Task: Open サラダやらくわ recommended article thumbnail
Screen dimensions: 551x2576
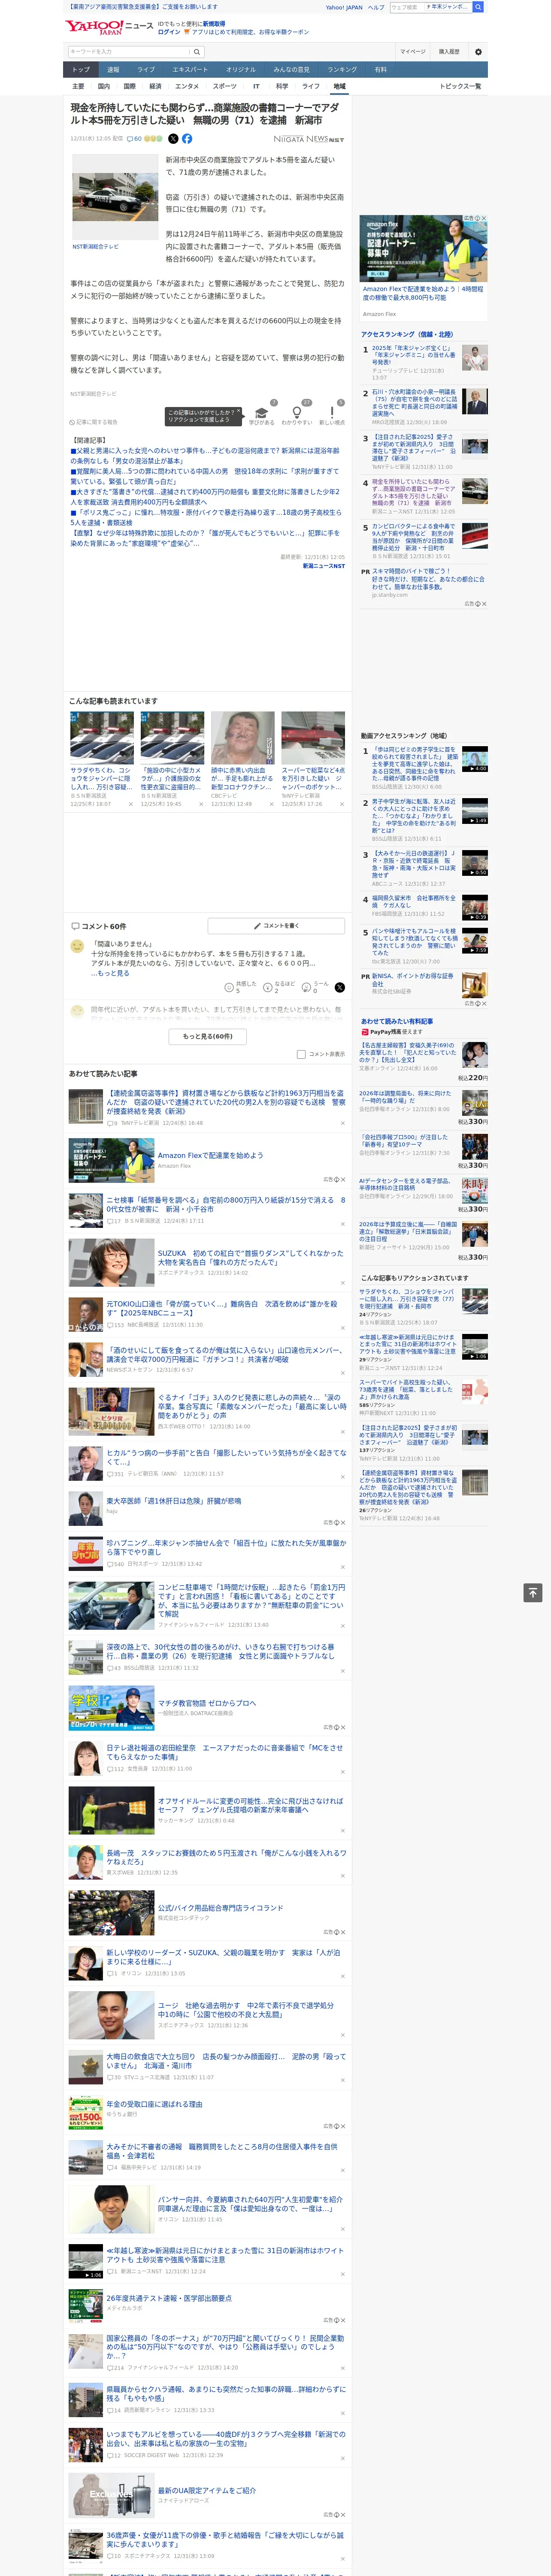Action: (x=102, y=738)
